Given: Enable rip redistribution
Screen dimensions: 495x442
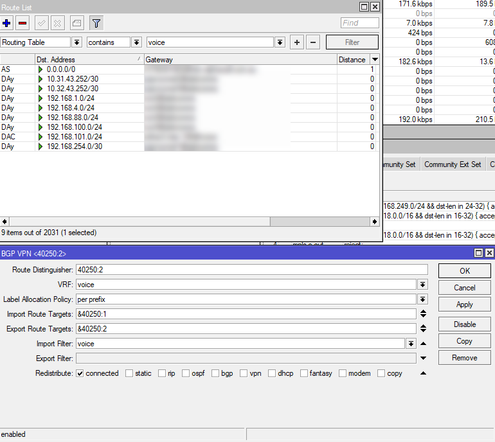Looking at the screenshot, I should pos(162,373).
